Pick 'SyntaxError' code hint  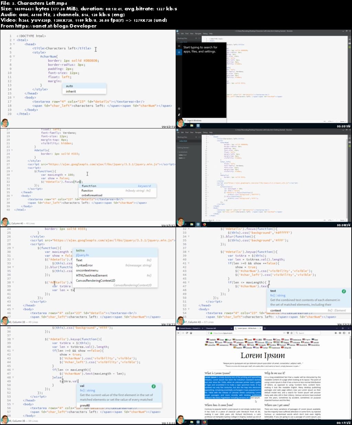[x=115, y=265]
